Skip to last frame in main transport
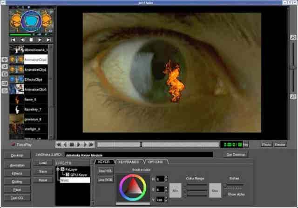The width and height of the screenshot is (298, 208). coord(92,145)
